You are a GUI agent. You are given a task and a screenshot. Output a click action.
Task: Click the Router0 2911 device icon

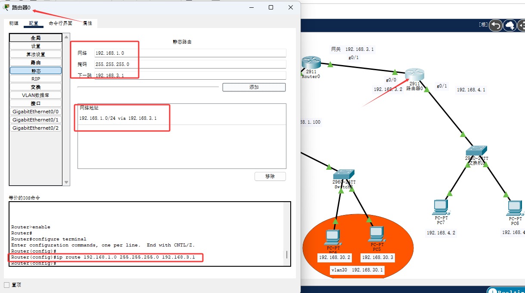[x=309, y=63]
